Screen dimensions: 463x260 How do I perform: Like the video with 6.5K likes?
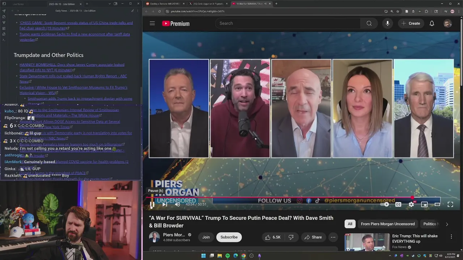(x=272, y=237)
